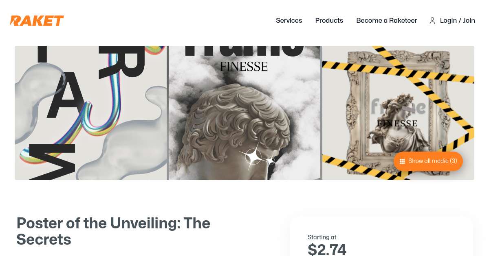Viewport: 489px width, 256px height.
Task: Click the FINESSE text on middle poster
Action: click(244, 67)
